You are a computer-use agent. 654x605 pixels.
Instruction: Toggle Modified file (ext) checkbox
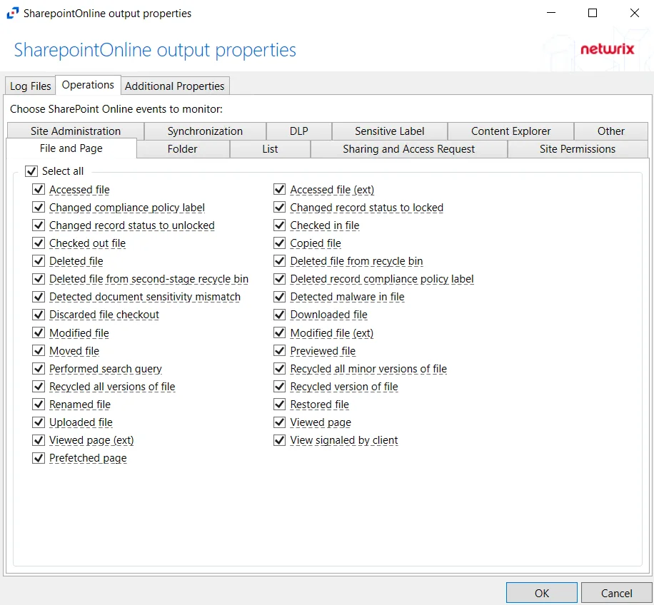click(x=279, y=333)
